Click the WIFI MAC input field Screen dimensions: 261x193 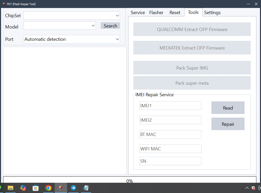(170, 149)
